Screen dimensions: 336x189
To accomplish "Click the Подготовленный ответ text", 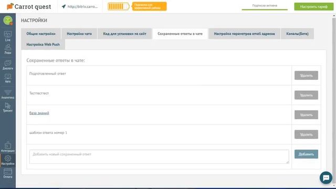I will click(48, 73).
